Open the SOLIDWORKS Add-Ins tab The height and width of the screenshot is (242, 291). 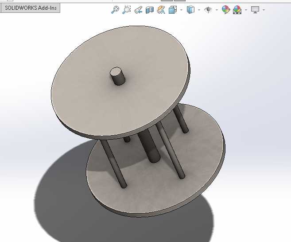click(x=30, y=8)
